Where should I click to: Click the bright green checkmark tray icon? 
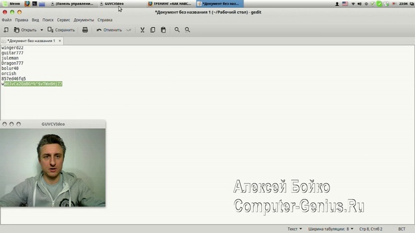point(379,4)
